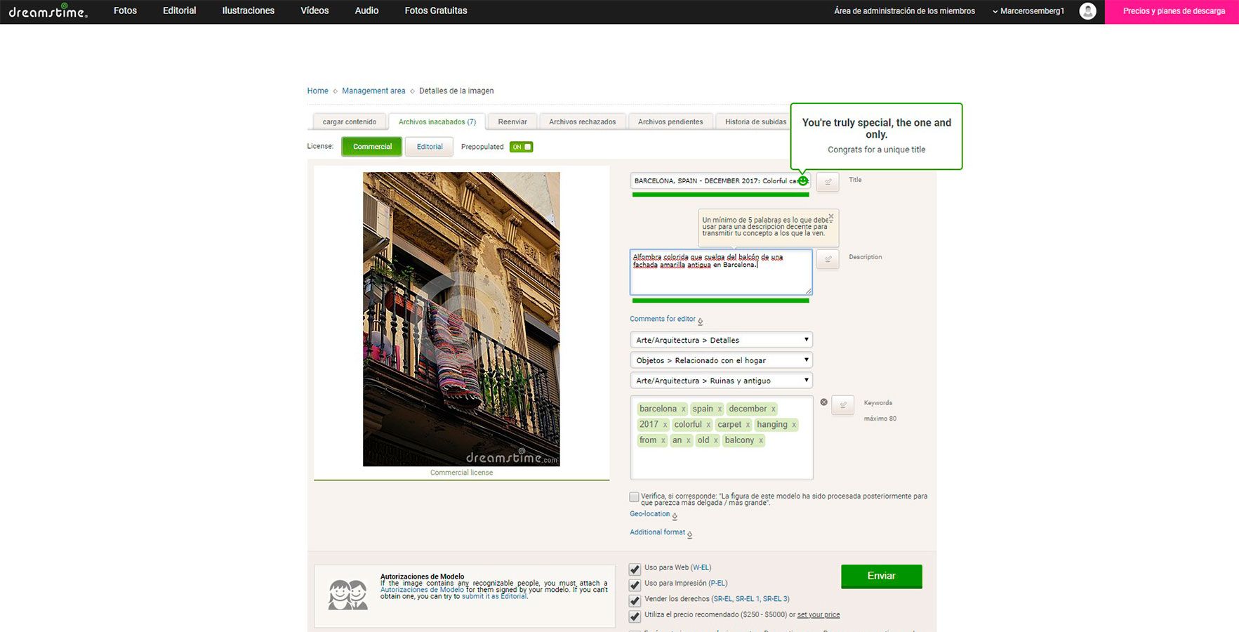Submit with the Enviar button

coord(881,577)
